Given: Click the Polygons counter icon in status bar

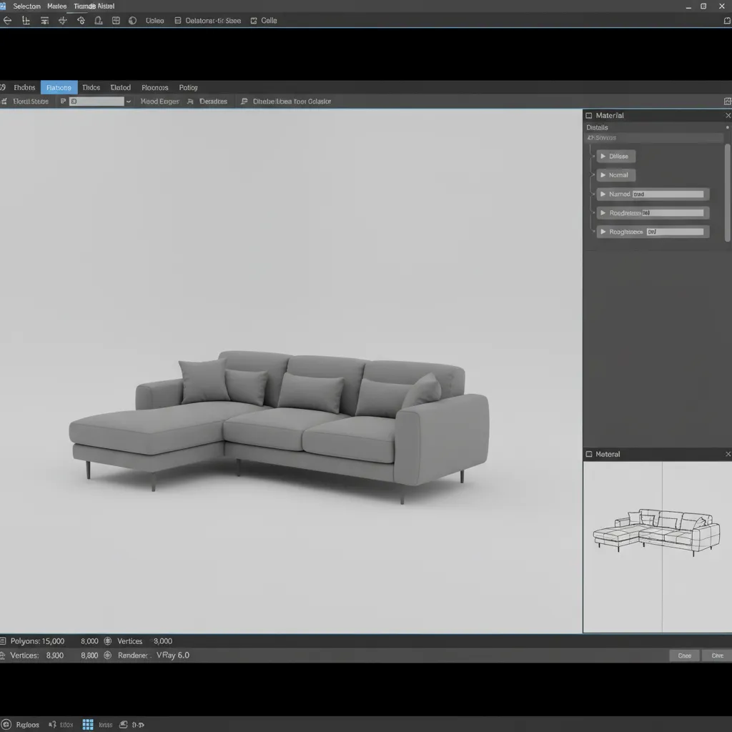Looking at the screenshot, I should click(x=7, y=641).
